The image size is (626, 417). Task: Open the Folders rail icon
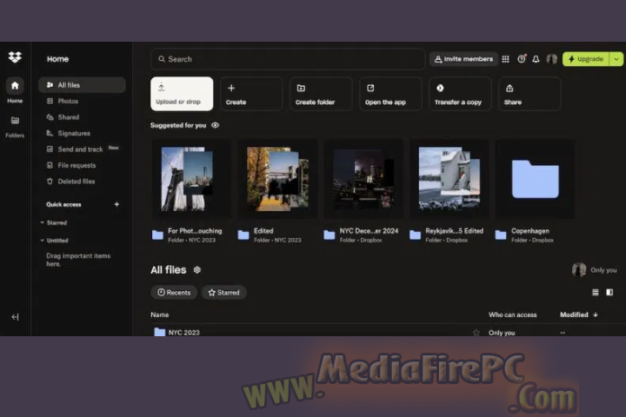pos(15,121)
